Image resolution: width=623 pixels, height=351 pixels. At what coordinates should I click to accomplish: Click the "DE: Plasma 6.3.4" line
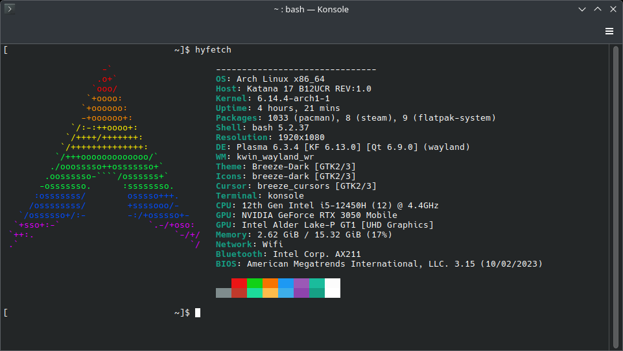point(343,147)
